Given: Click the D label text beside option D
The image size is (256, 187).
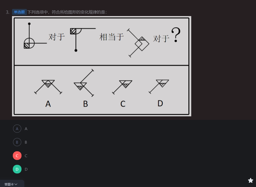Looking at the screenshot, I should pos(26,169).
